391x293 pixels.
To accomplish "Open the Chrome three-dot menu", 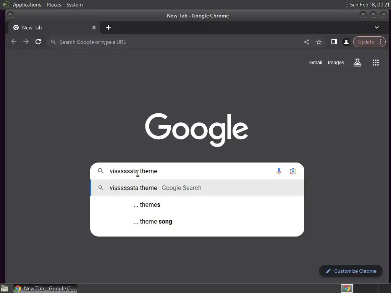I will pos(381,42).
